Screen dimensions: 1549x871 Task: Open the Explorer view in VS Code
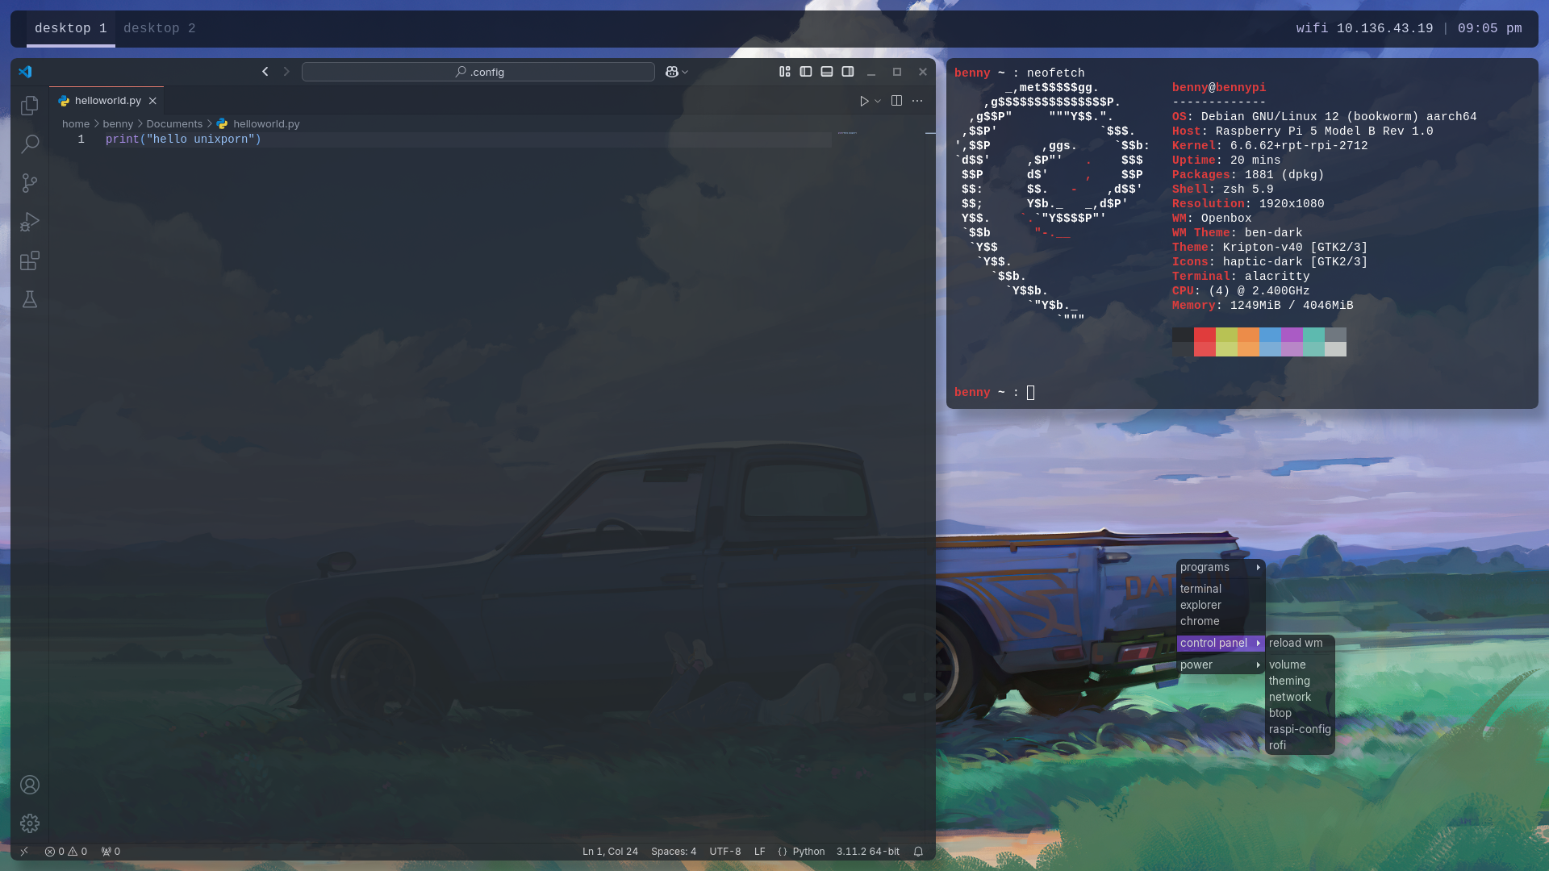pyautogui.click(x=30, y=106)
